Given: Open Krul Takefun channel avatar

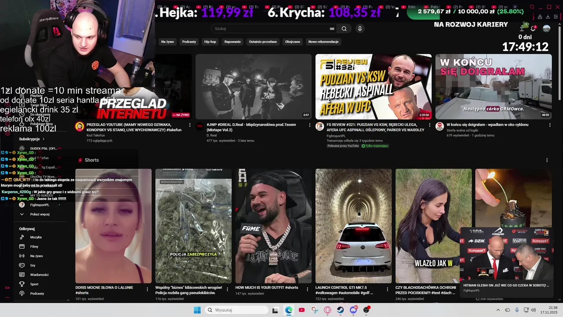Looking at the screenshot, I should pos(80,127).
